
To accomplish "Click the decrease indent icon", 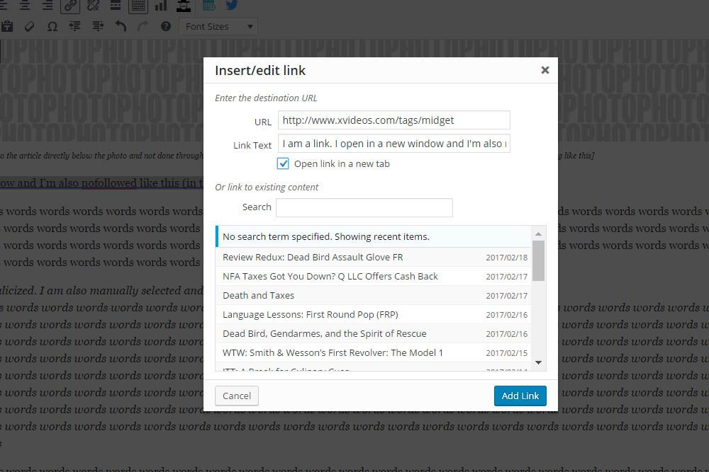I will tap(74, 26).
